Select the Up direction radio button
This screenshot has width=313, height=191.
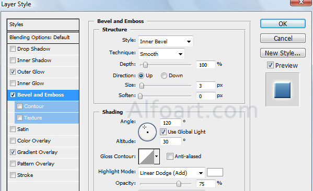coord(141,76)
